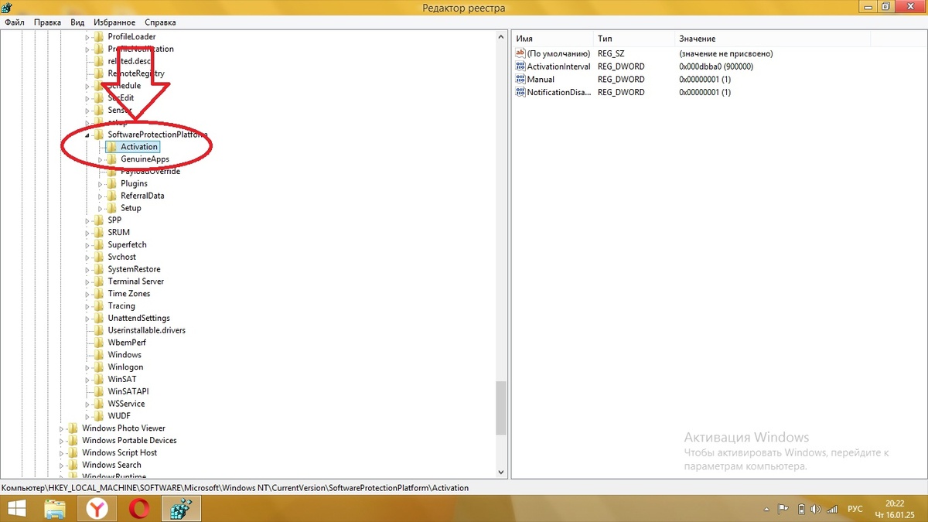Image resolution: width=928 pixels, height=522 pixels.
Task: Click the tree scrollbar up arrow
Action: pos(501,38)
